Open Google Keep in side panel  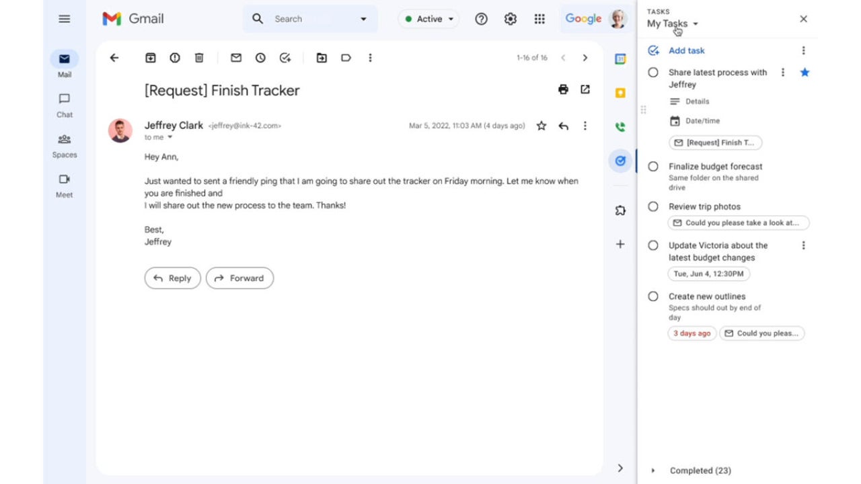point(620,93)
